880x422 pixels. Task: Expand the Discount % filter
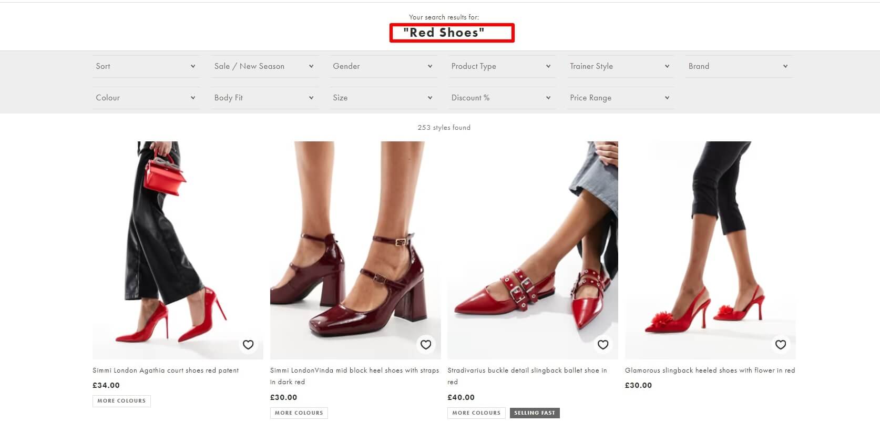pyautogui.click(x=501, y=98)
